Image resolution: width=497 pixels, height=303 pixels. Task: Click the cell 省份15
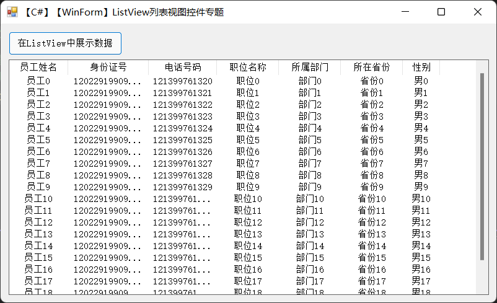point(372,257)
